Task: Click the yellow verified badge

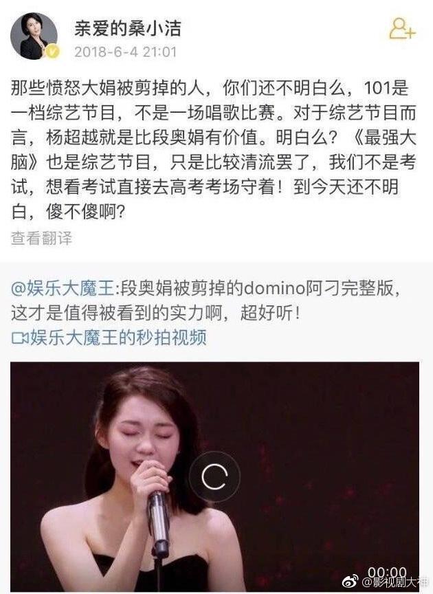Action: click(x=53, y=52)
